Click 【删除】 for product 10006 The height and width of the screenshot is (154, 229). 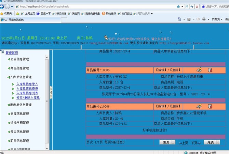click(x=175, y=106)
